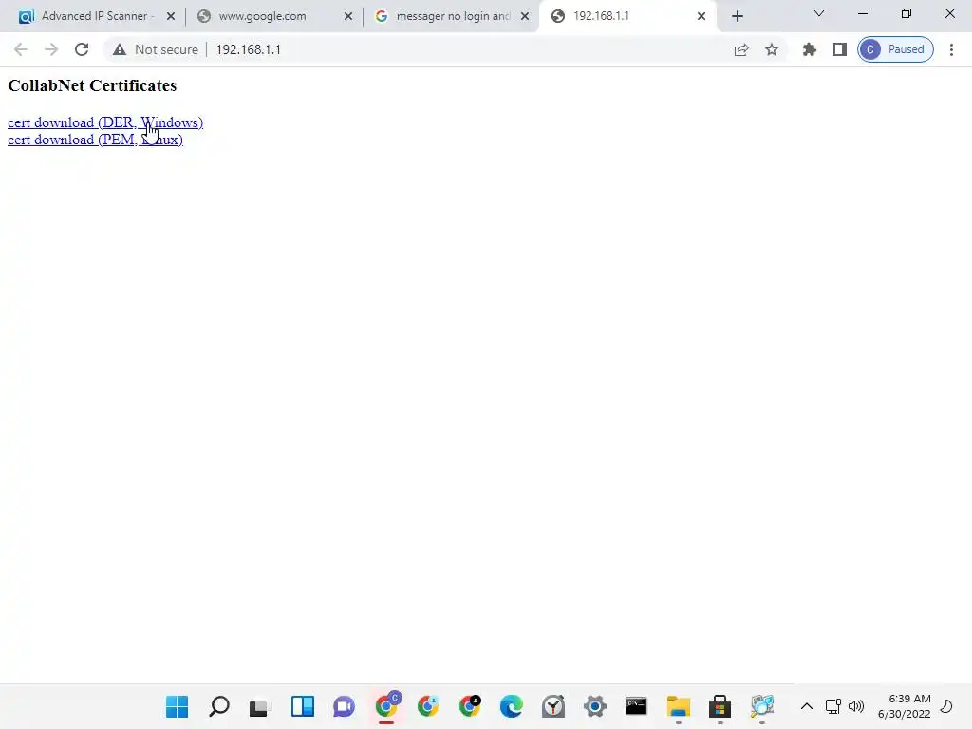Click the address bar URL 192.168.1.1
The height and width of the screenshot is (729, 972).
tap(248, 49)
